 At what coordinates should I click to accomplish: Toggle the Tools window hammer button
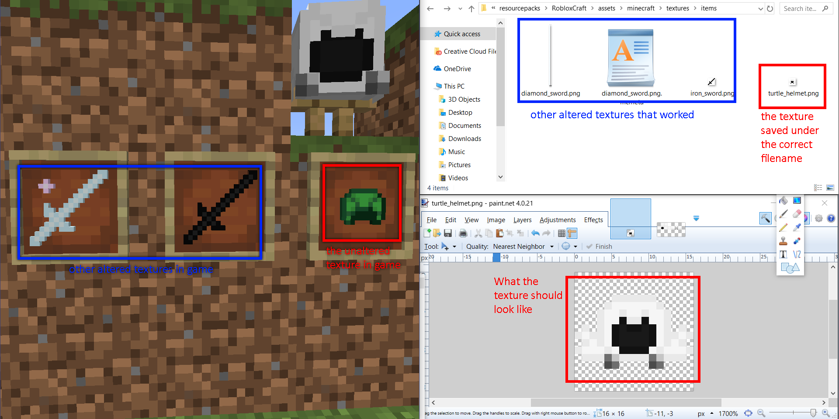tap(766, 218)
